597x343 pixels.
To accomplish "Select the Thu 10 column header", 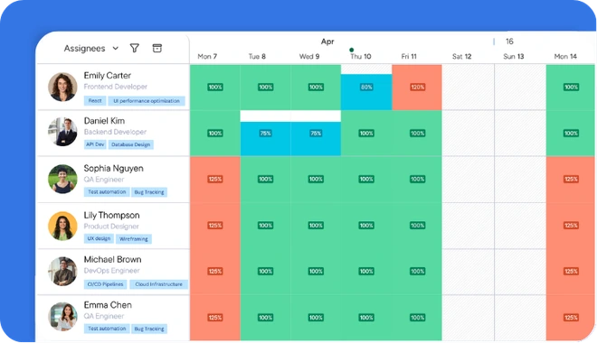I will (361, 56).
